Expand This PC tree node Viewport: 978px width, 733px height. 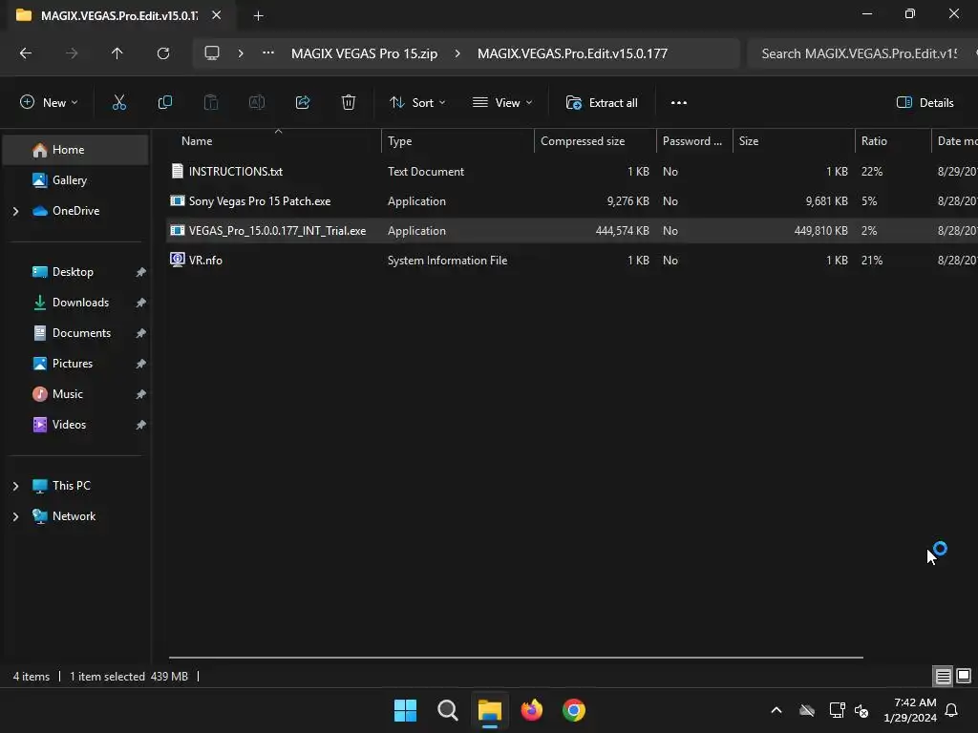pyautogui.click(x=16, y=486)
